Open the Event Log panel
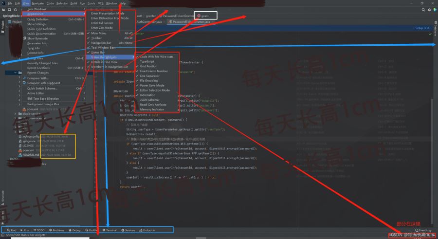 click(x=424, y=230)
